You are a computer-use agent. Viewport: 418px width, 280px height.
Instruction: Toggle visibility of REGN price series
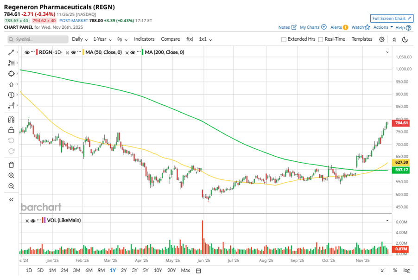coord(27,52)
